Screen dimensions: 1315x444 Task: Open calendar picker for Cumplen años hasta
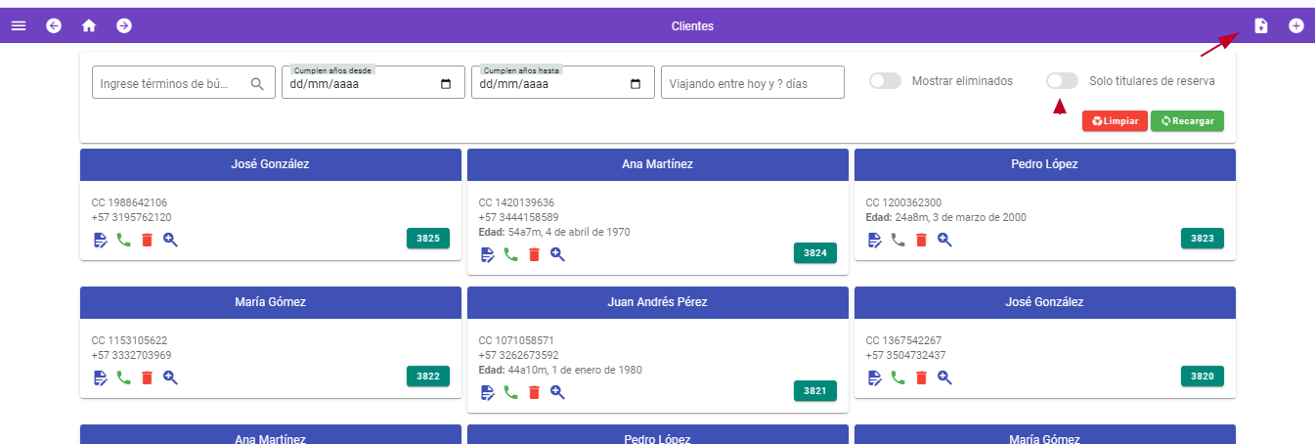(x=636, y=84)
